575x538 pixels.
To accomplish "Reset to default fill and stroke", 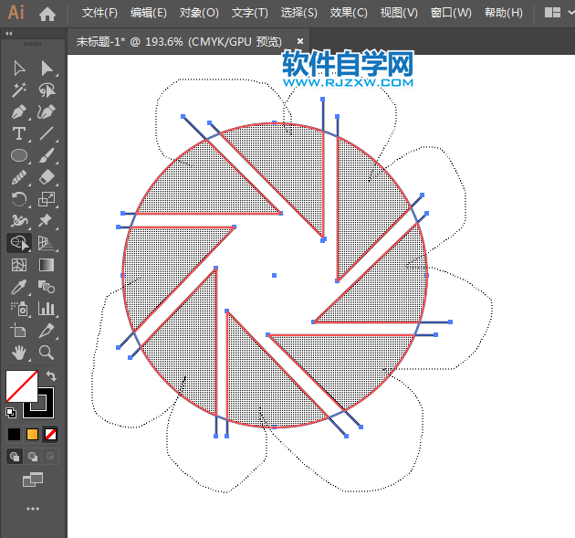I will click(10, 412).
